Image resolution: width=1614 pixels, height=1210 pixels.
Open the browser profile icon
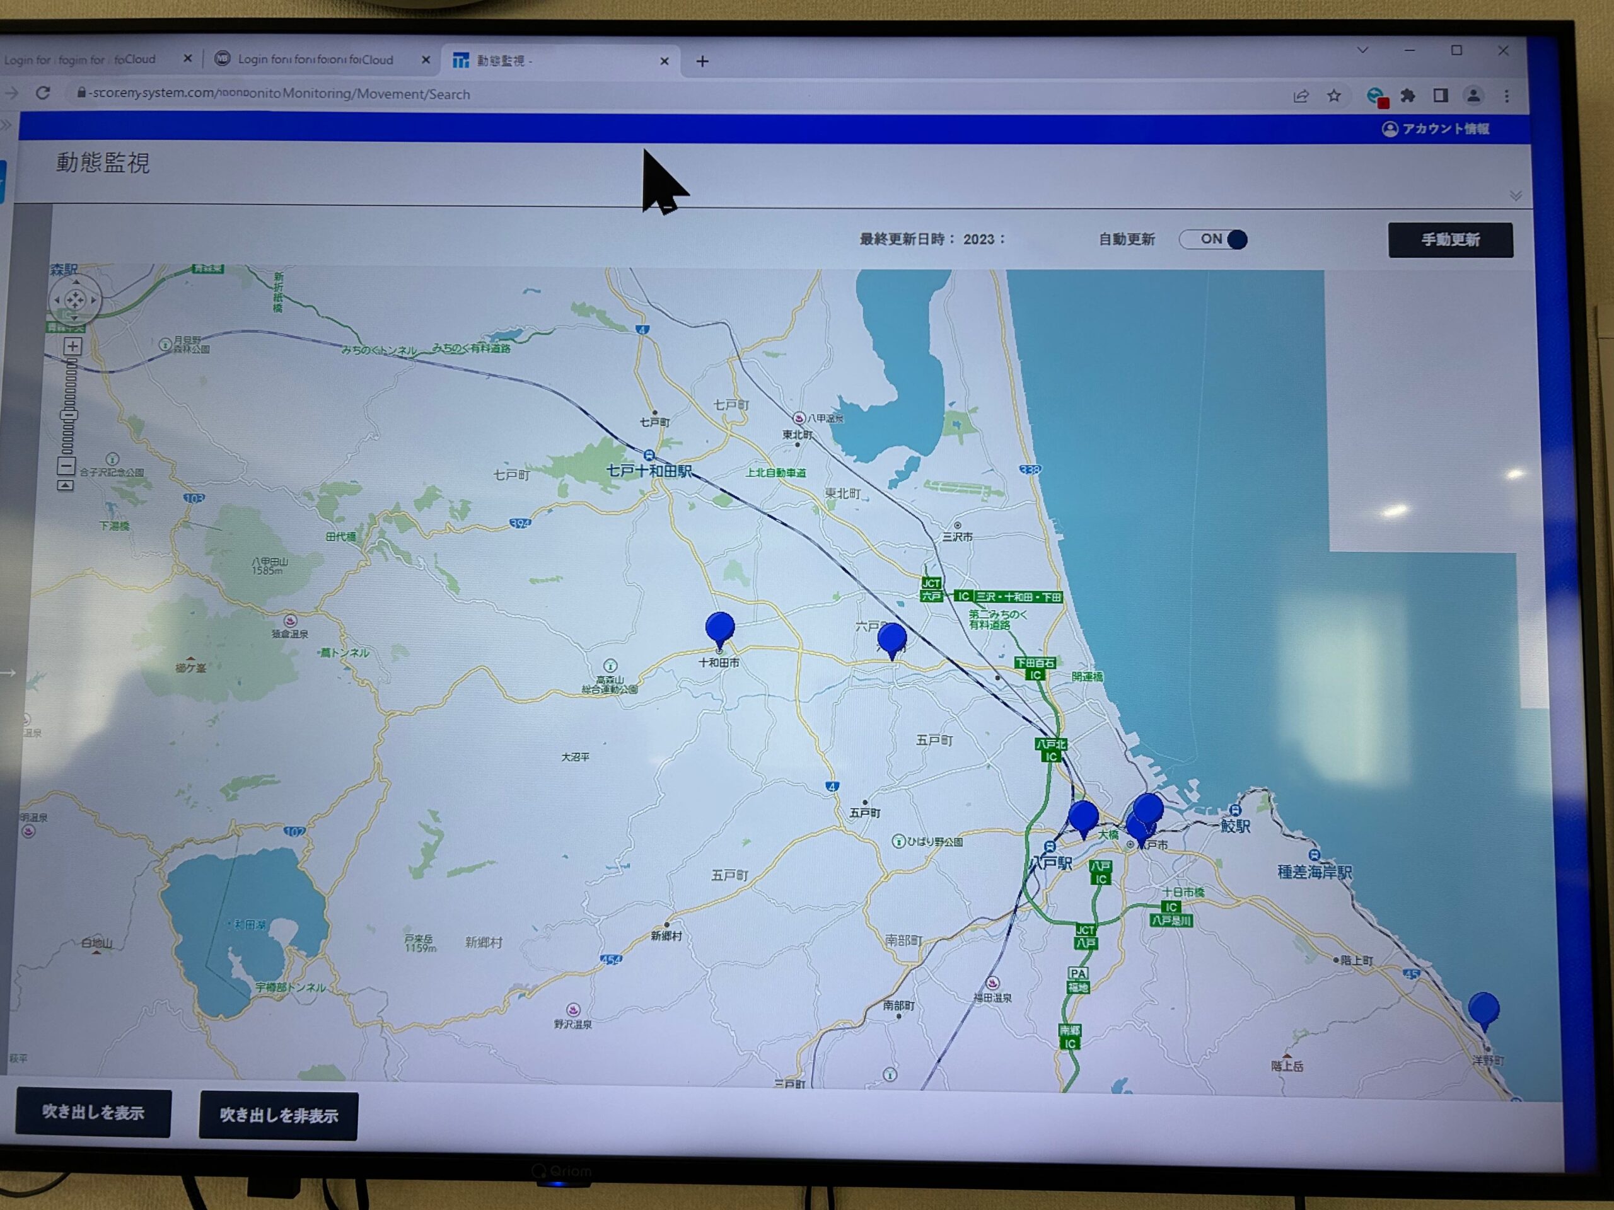(1473, 96)
